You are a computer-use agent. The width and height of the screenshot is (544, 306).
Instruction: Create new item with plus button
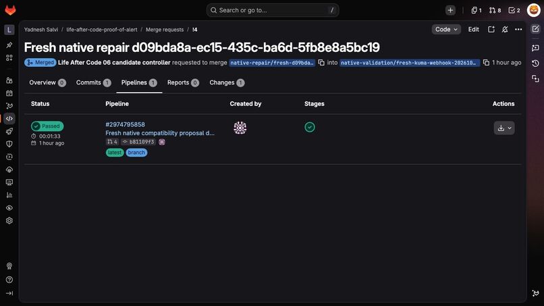coord(450,10)
